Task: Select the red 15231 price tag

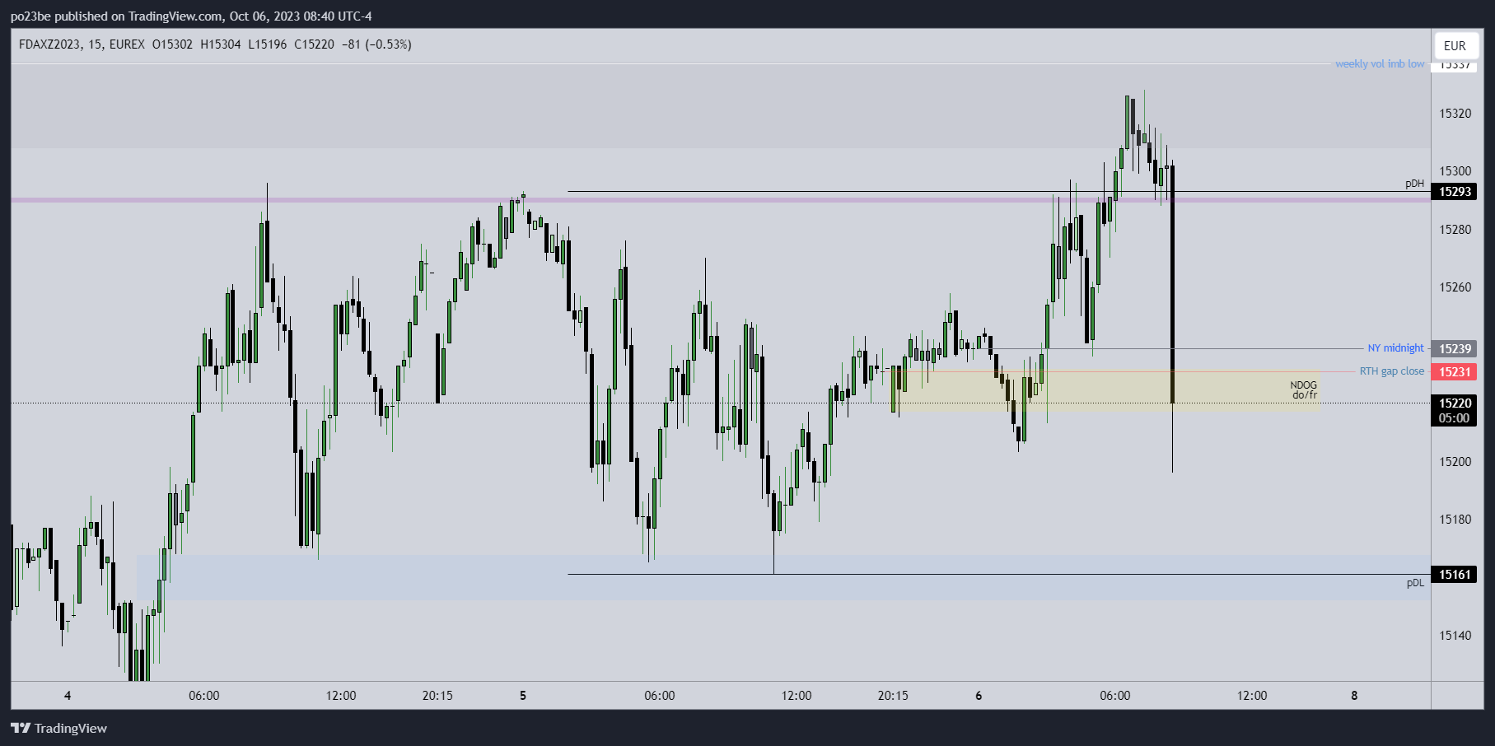Action: [x=1454, y=372]
